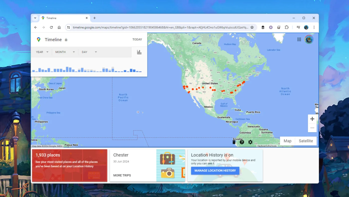The height and width of the screenshot is (197, 349).
Task: Open the timeline bar chart view
Action: [139, 52]
